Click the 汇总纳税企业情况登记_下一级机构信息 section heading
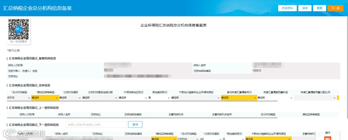348x140 pixels. [34, 125]
